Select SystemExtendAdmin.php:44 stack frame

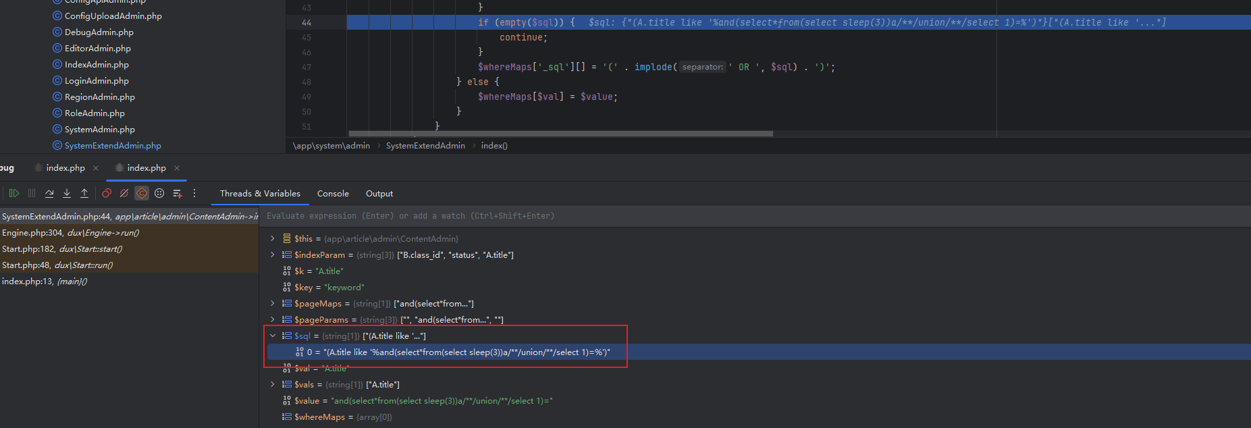pos(129,217)
